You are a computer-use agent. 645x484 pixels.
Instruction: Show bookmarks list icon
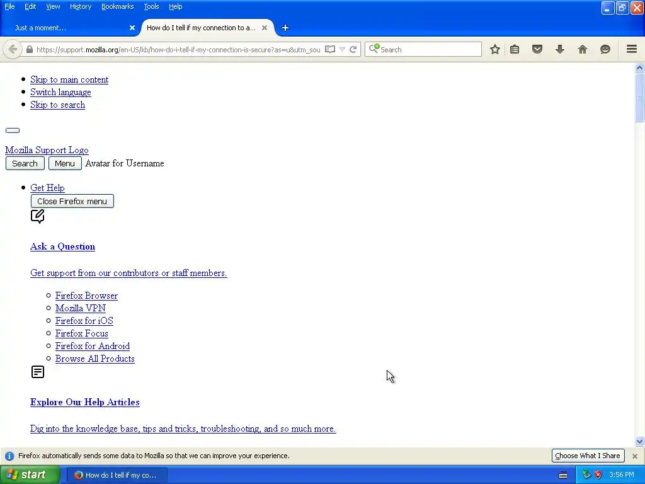(x=515, y=49)
